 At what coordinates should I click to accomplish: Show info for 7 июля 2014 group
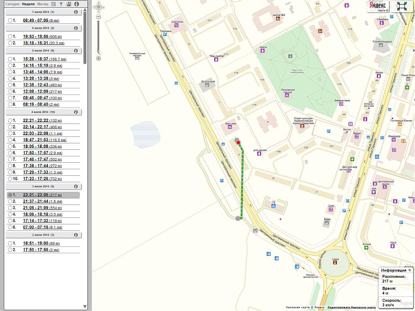click(76, 12)
